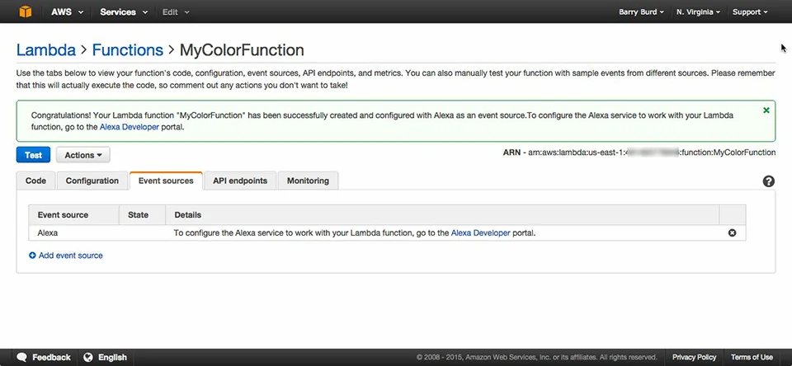Click the Details column header
The height and width of the screenshot is (366, 792).
442,214
